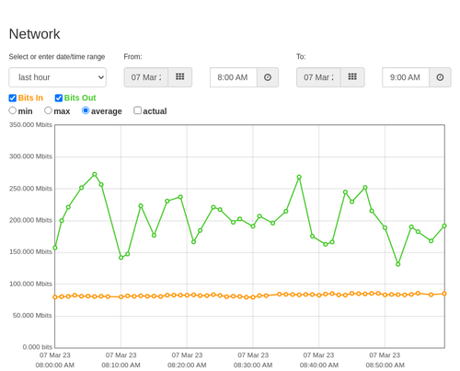Click the 250.000 Mbits axis label
The width and height of the screenshot is (460, 371).
pos(30,189)
